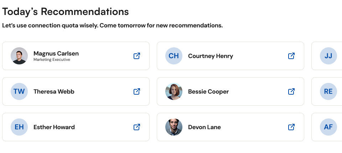Select the Magnus Carlsen name text

pos(56,53)
